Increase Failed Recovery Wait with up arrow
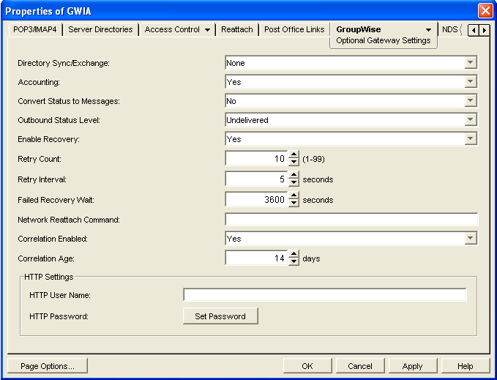The image size is (497, 380). coord(294,196)
